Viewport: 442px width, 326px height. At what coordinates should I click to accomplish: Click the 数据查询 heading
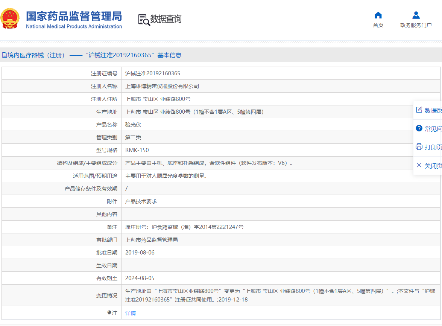click(166, 19)
